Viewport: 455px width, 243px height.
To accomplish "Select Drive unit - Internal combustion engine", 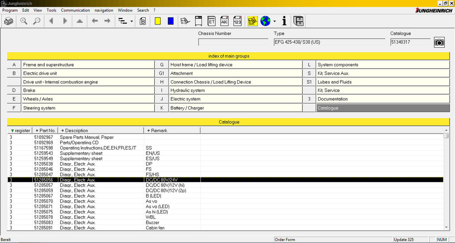I will pos(88,82).
